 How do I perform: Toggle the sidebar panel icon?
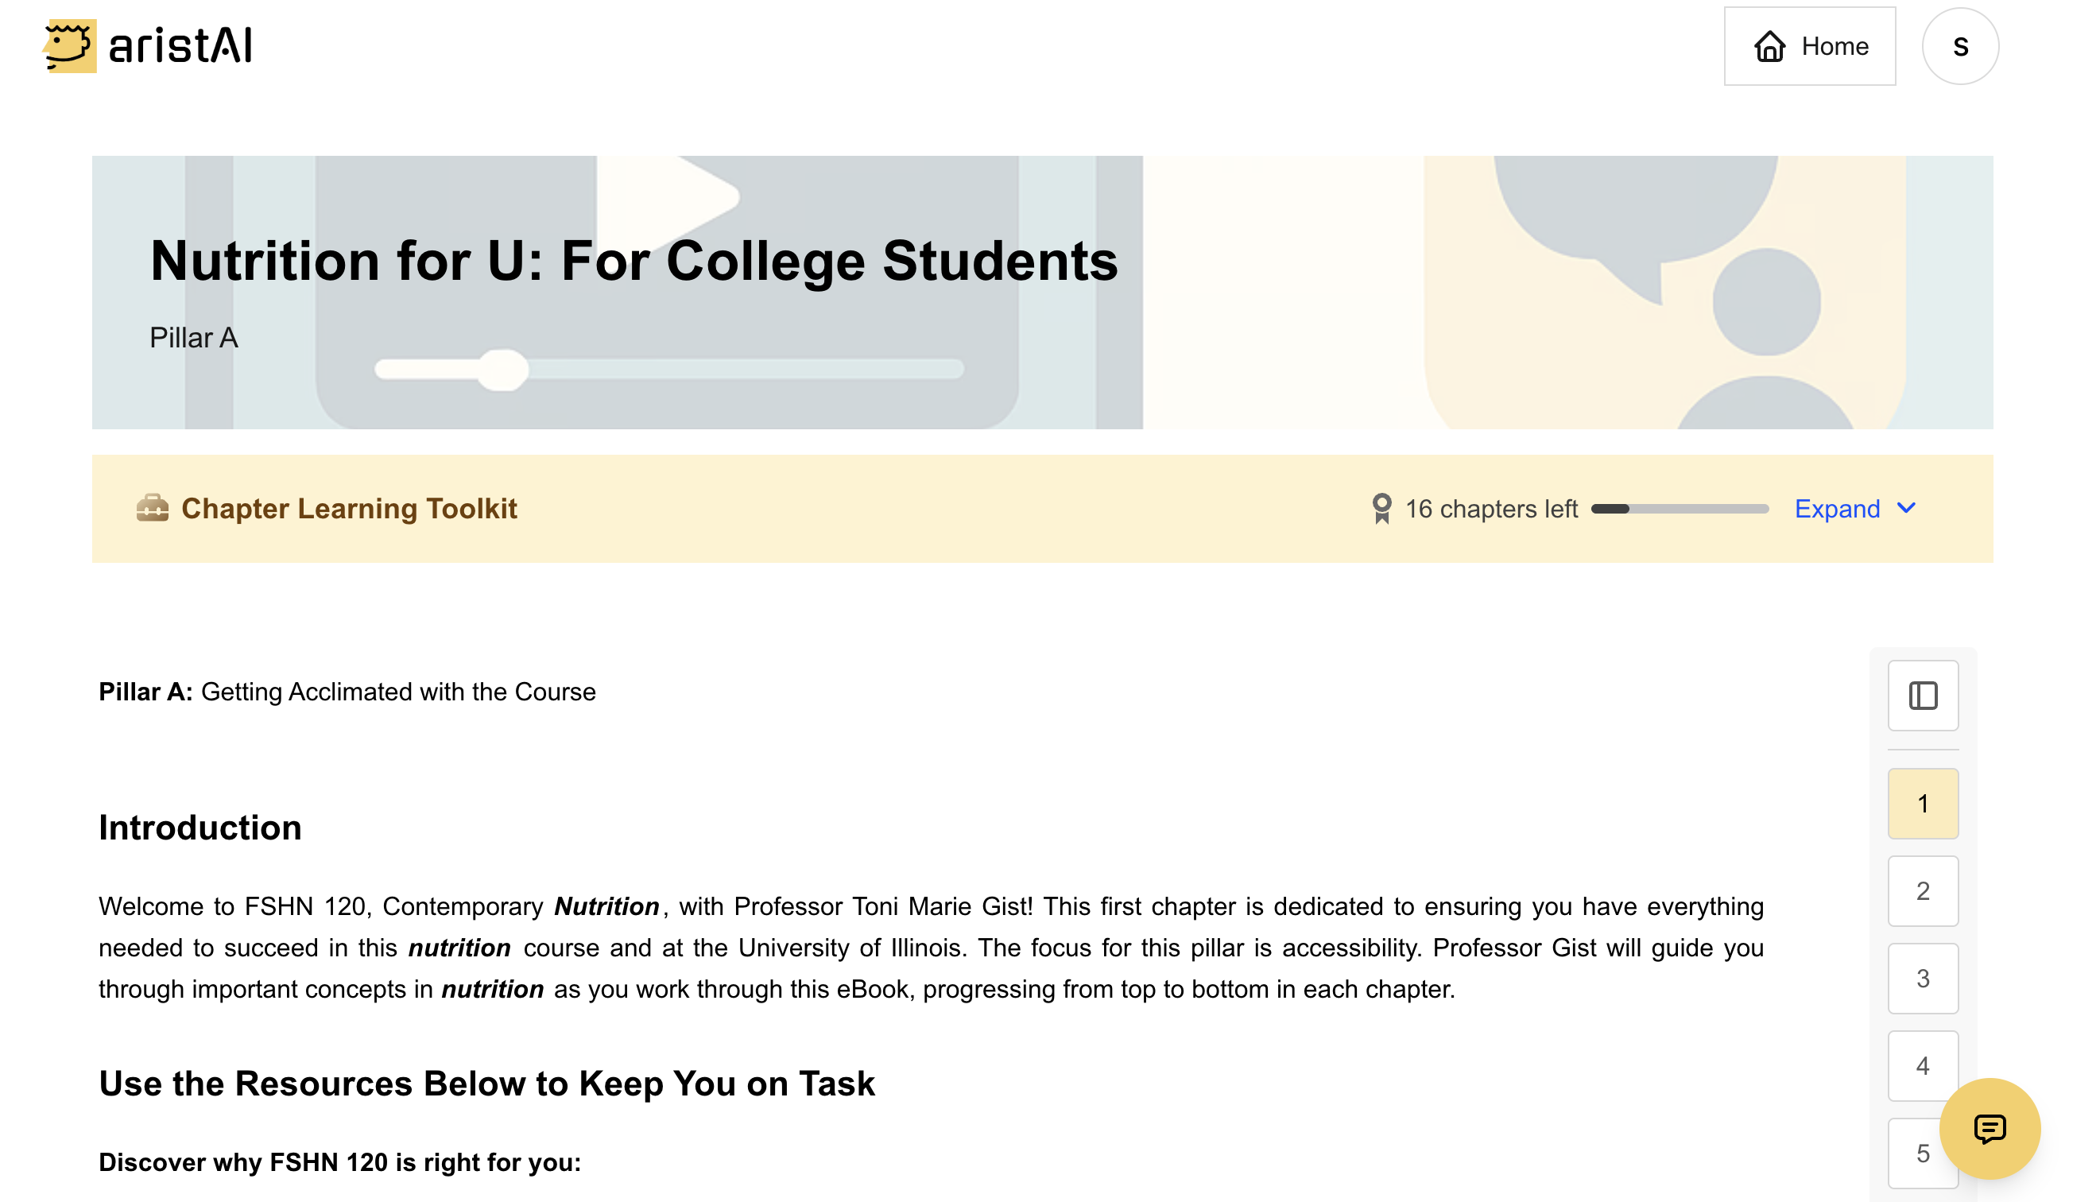[x=1923, y=696]
